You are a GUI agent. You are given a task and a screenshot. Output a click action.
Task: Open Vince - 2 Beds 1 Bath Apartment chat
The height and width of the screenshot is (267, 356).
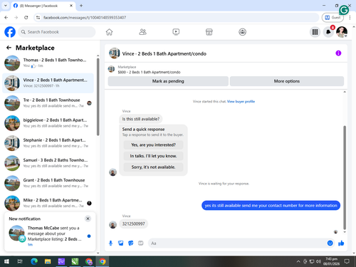click(x=48, y=83)
